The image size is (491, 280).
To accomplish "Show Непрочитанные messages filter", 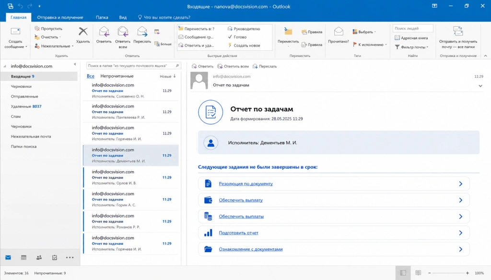I will pyautogui.click(x=117, y=76).
